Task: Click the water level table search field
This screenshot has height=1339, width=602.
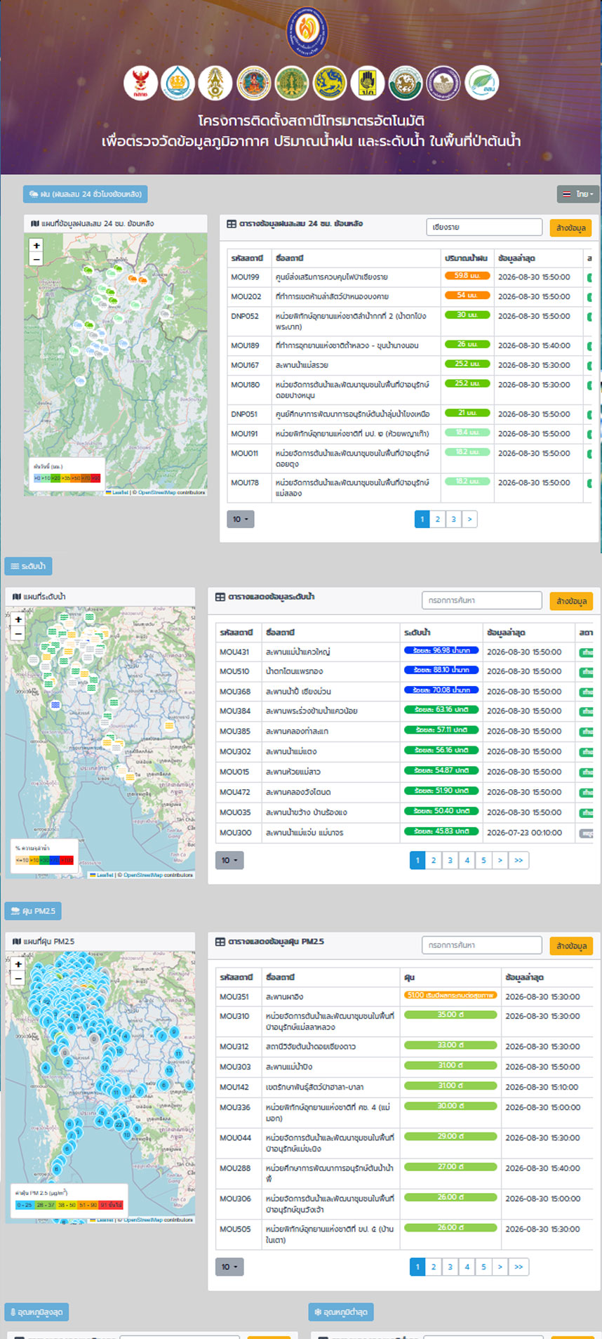Action: (x=482, y=600)
